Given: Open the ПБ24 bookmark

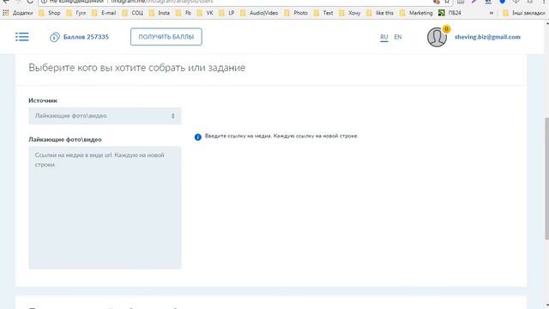Looking at the screenshot, I should pyautogui.click(x=449, y=13).
